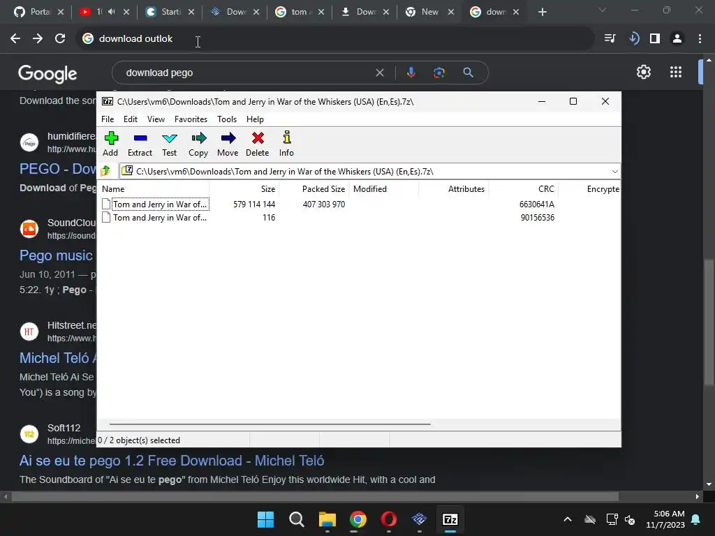Image resolution: width=715 pixels, height=536 pixels.
Task: Test the archive with Test icon
Action: pyautogui.click(x=169, y=144)
